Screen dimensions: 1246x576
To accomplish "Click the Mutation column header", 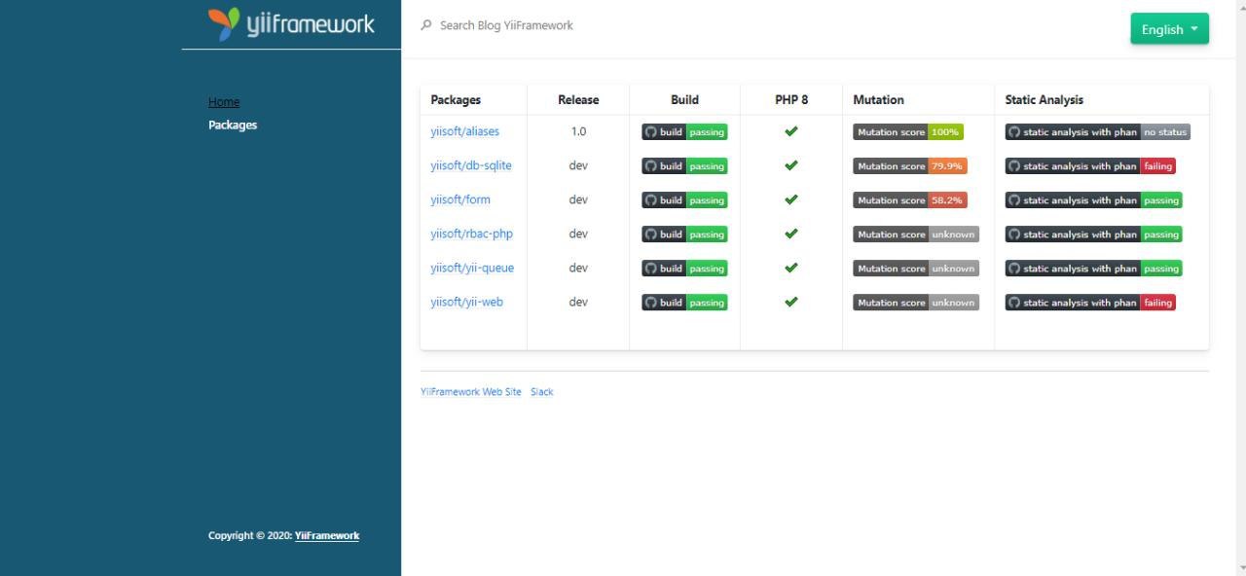I will 878,99.
